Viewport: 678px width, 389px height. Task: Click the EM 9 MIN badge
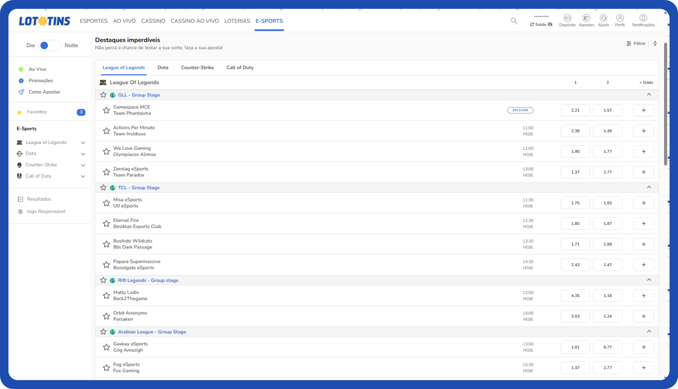coord(520,110)
